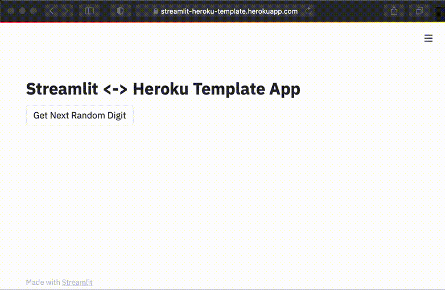Open the Streamlit hamburger menu
This screenshot has height=290, width=445.
click(428, 38)
